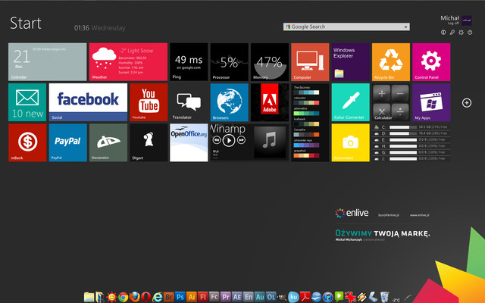485x303 pixels.
Task: Select The Bizzniss color palette
Action: pyautogui.click(x=306, y=91)
